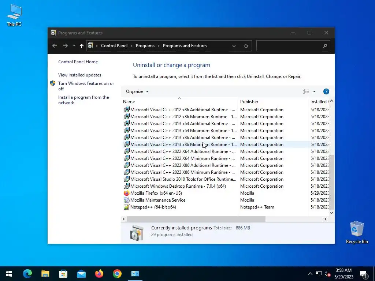Viewport: 375px width, 281px height.
Task: Select the This PC desktop icon
Action: [14, 15]
